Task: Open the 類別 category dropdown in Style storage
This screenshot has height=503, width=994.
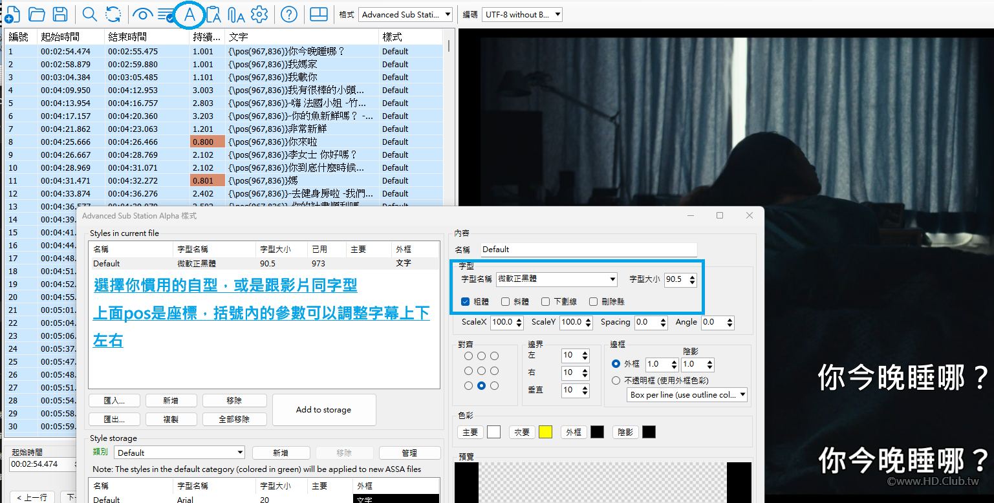Action: [x=180, y=453]
